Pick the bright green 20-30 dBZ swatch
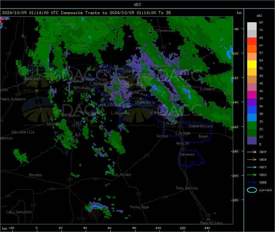Viewport: 275px width, 232px height. [252, 125]
